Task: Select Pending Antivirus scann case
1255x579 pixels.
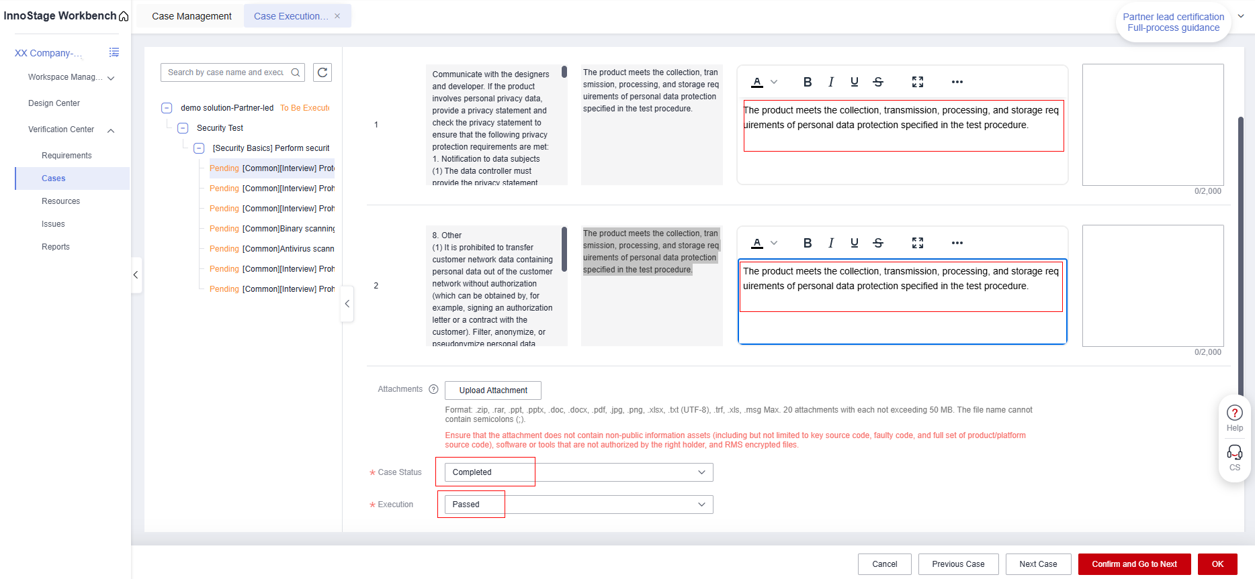Action: coord(272,249)
